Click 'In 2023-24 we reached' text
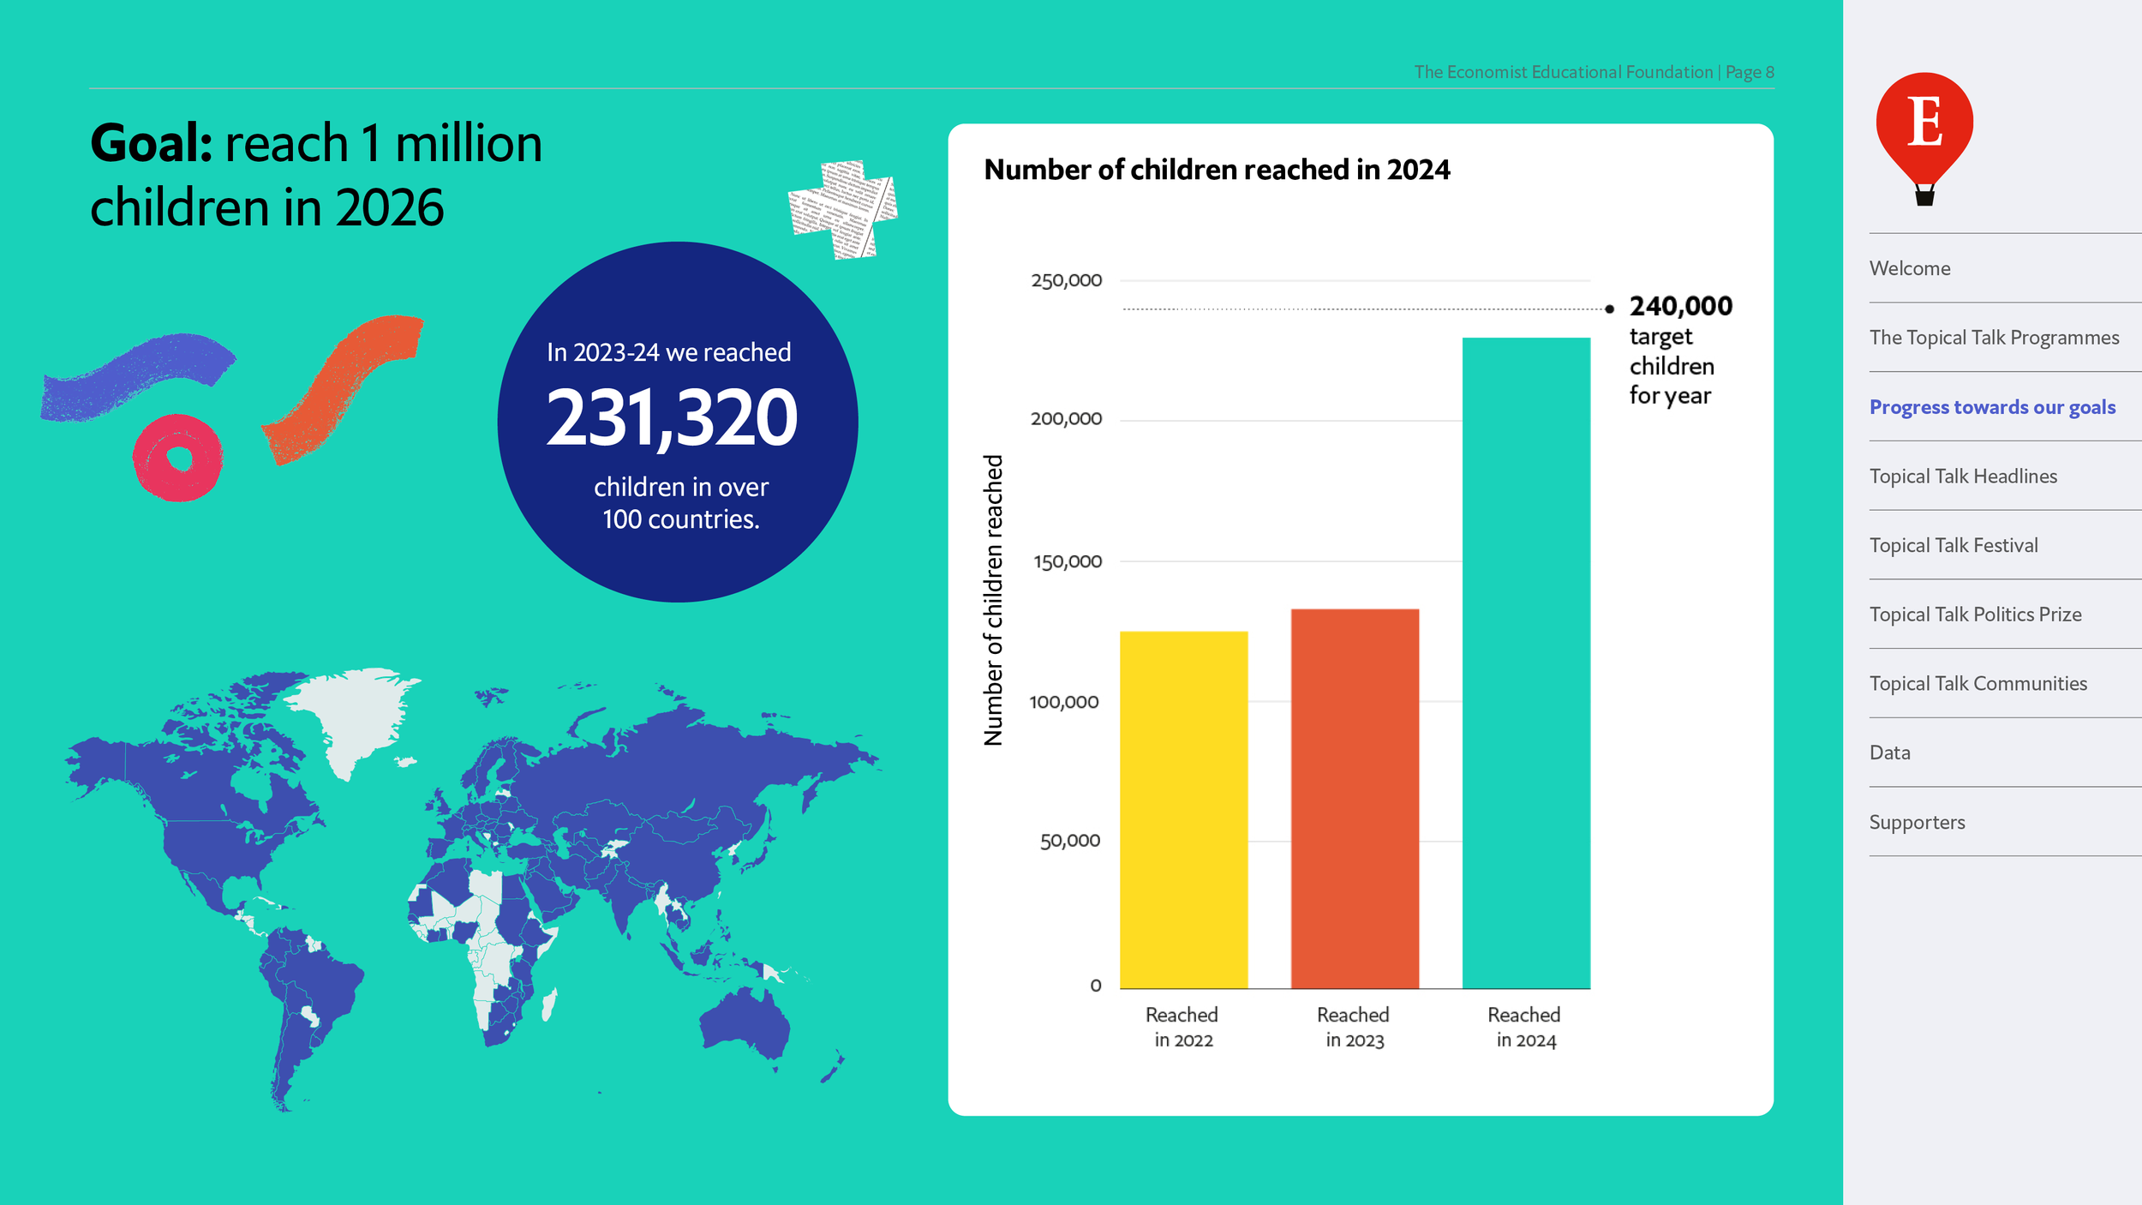 [668, 352]
